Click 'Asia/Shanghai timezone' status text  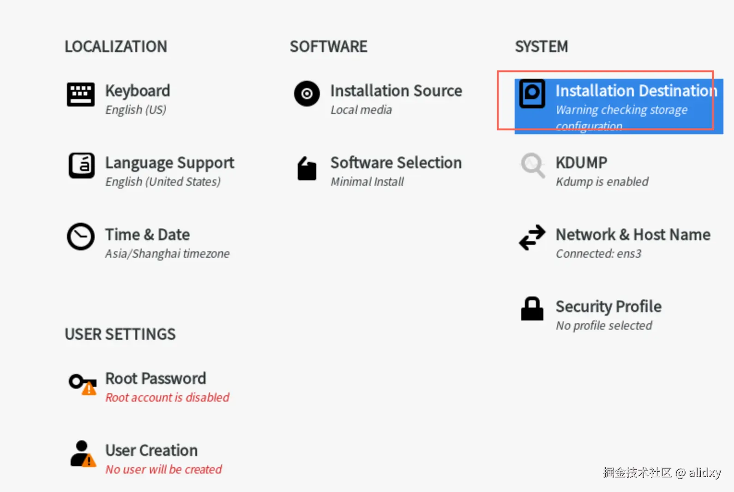[x=167, y=254]
